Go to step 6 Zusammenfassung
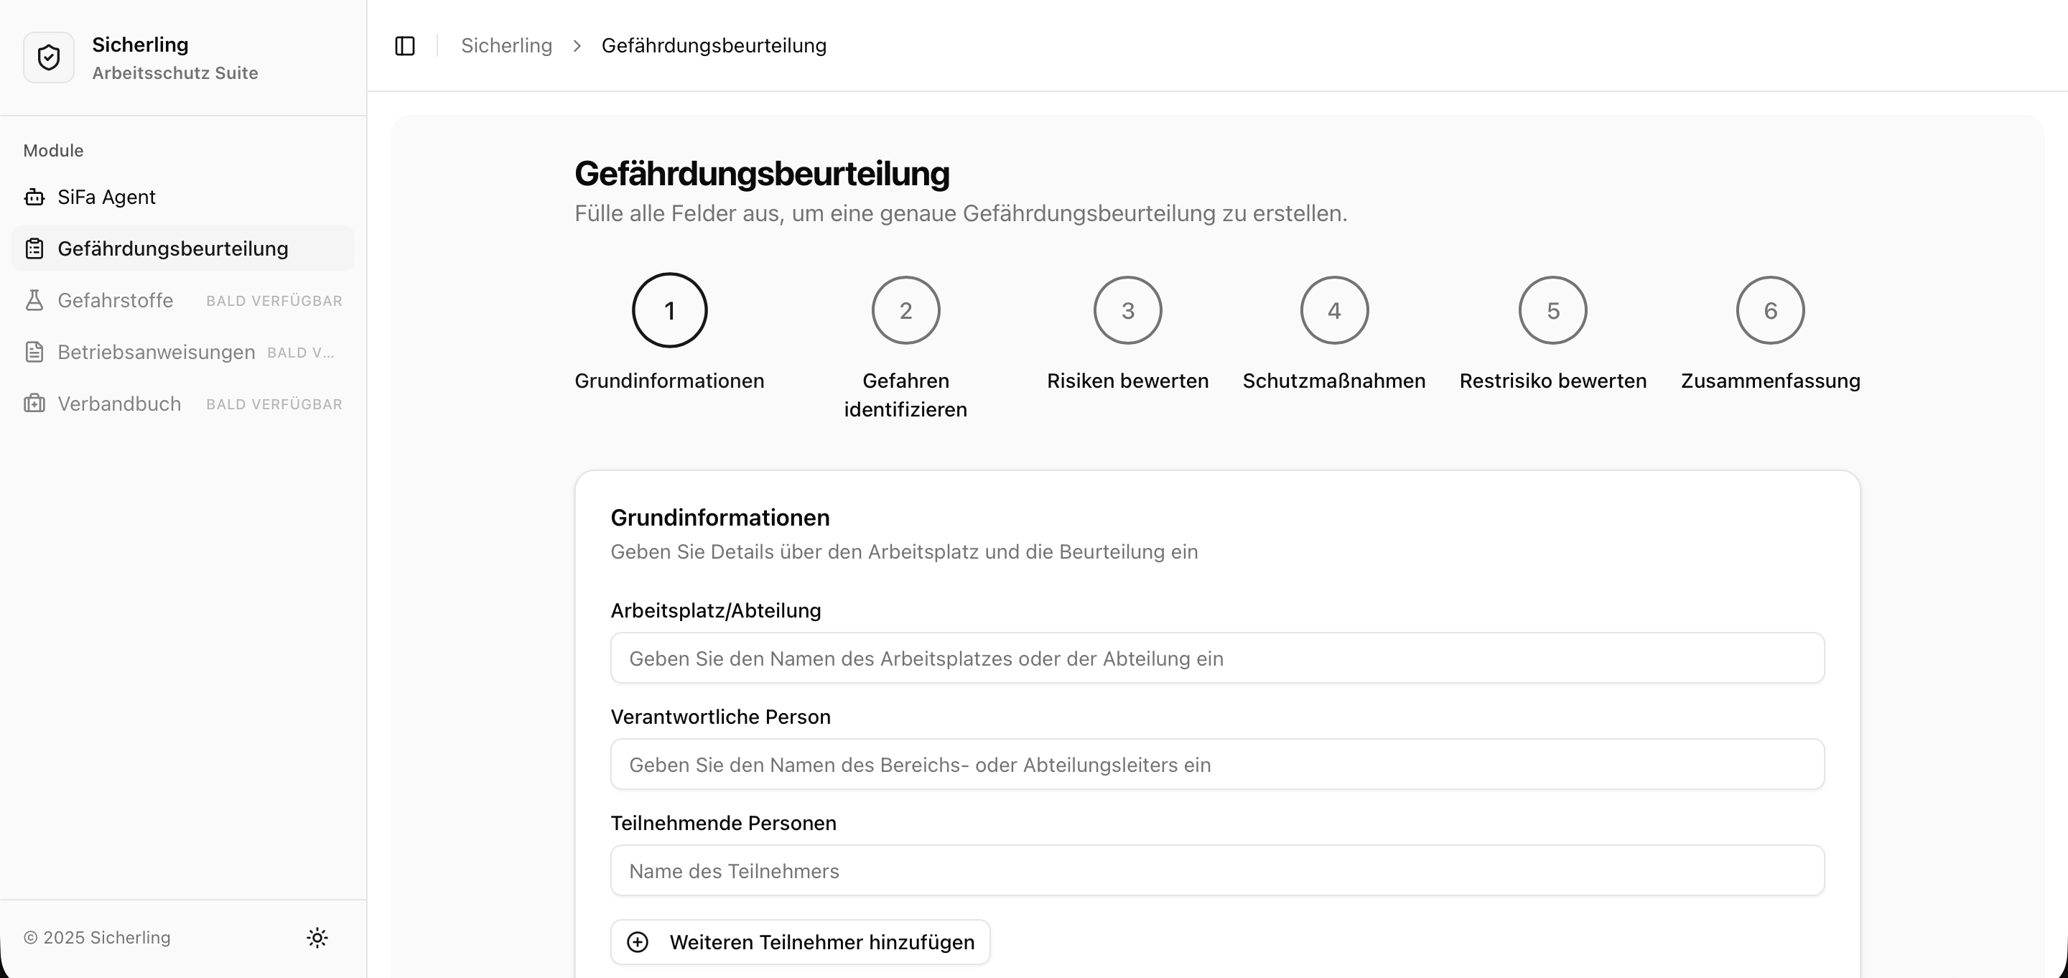The image size is (2068, 978). 1770,311
